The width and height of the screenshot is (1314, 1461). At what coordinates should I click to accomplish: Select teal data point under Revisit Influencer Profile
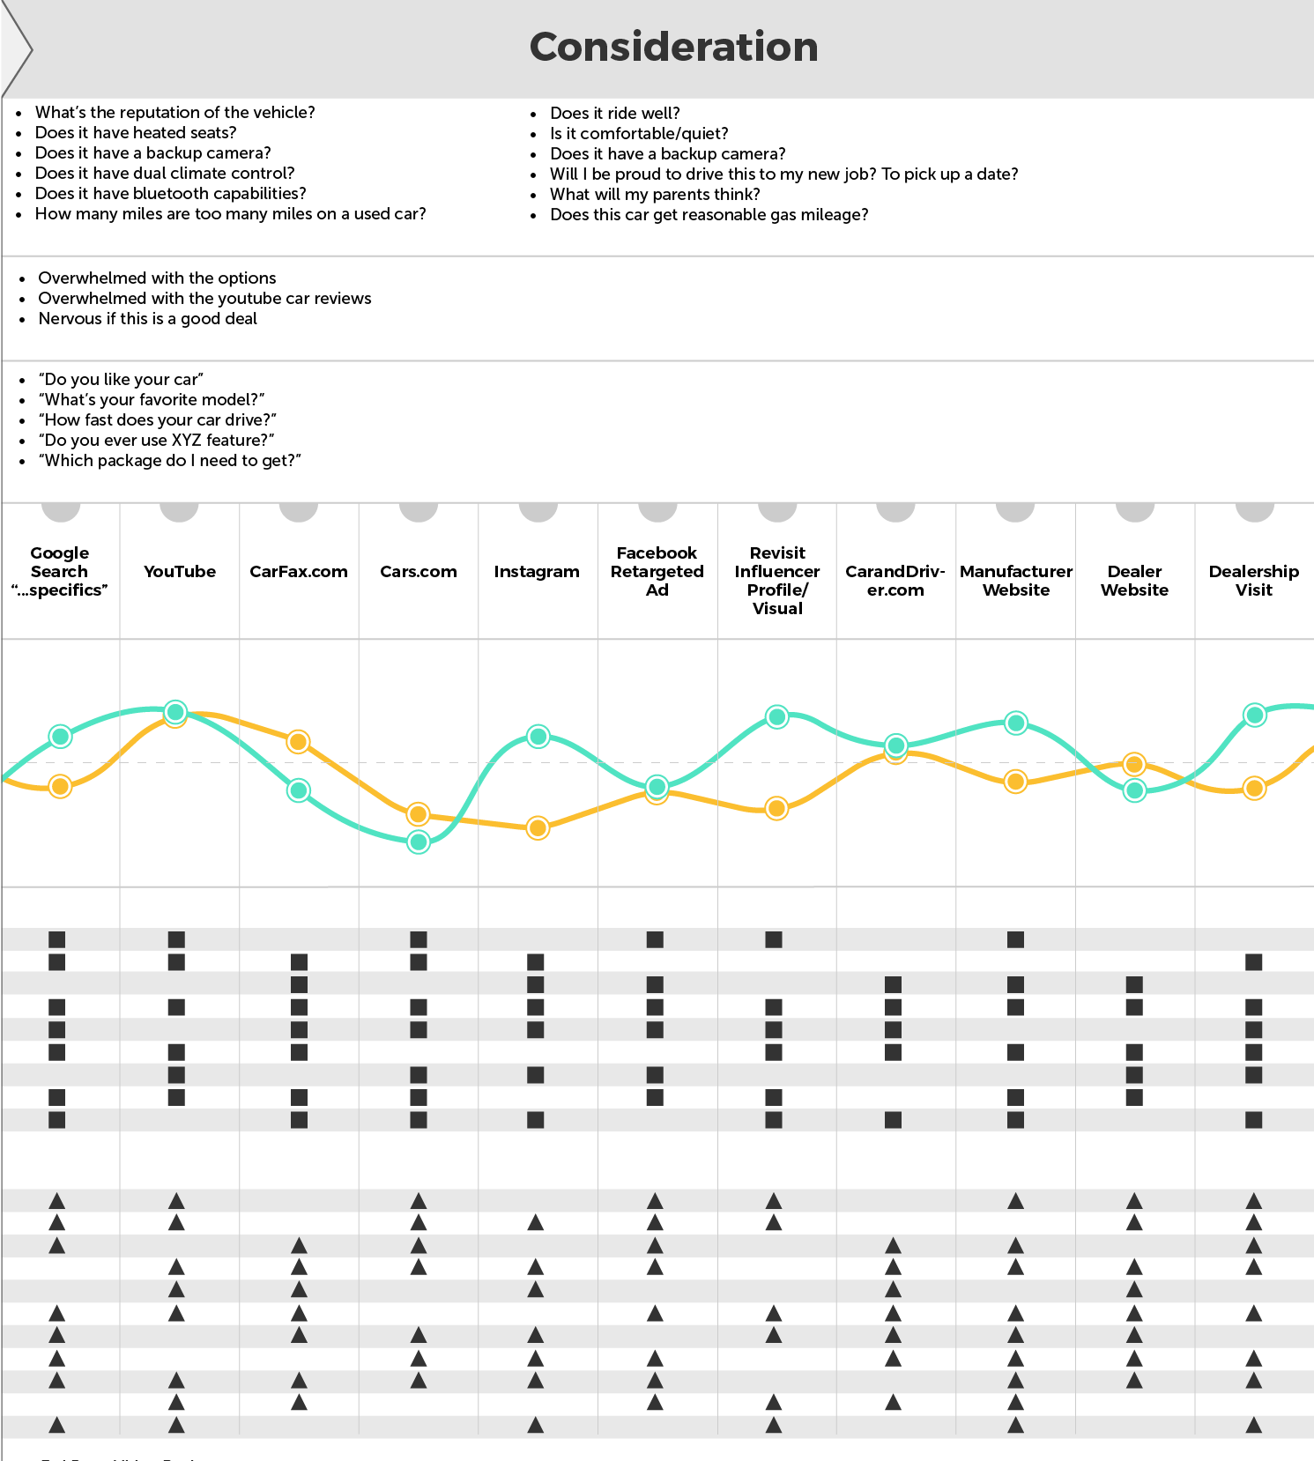pyautogui.click(x=776, y=717)
